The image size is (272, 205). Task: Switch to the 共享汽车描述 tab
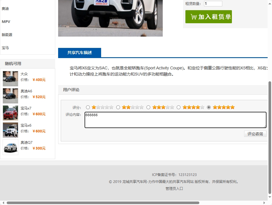click(79, 53)
